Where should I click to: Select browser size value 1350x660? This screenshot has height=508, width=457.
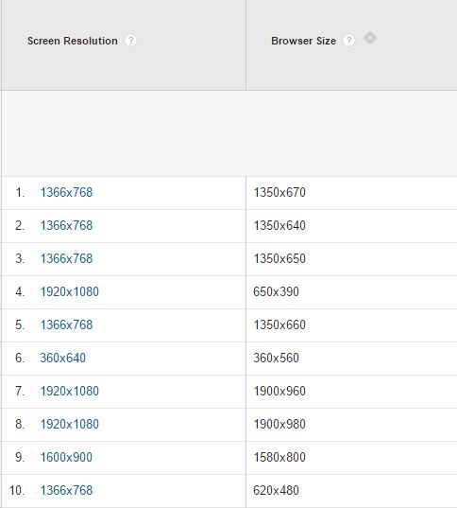tap(279, 325)
